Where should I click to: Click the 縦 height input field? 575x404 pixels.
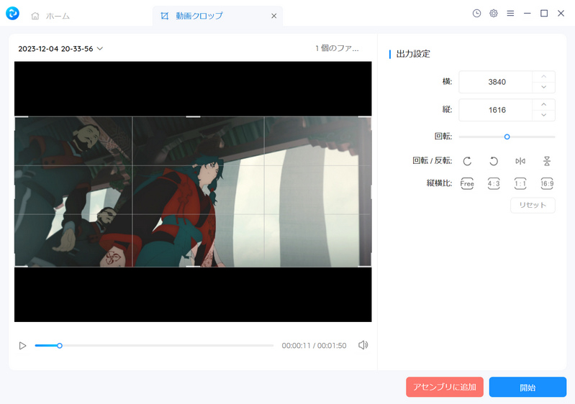pos(495,110)
